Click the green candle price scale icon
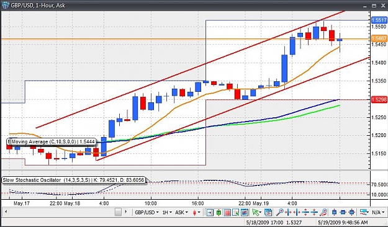This screenshot has height=227, width=388. (219, 212)
